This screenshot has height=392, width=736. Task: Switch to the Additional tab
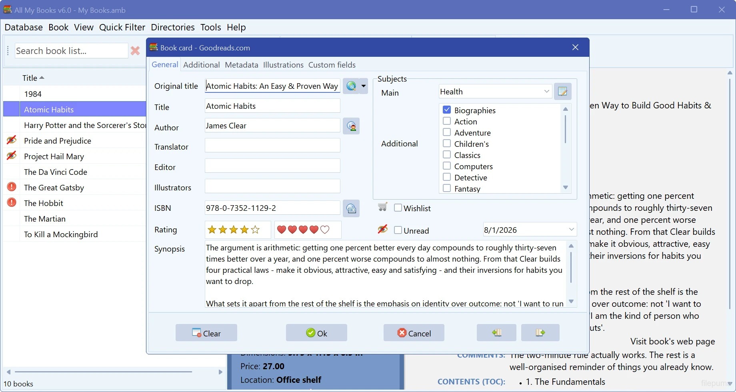202,65
